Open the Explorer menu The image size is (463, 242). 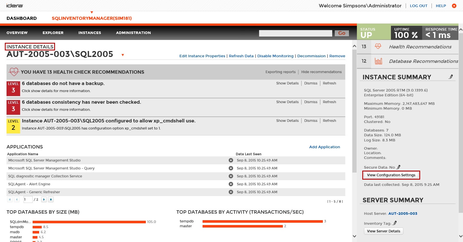click(x=53, y=33)
